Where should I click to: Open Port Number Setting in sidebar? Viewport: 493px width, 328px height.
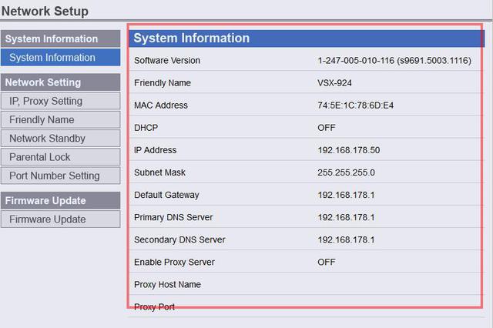[x=61, y=176]
